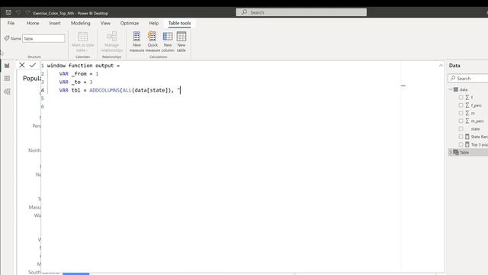Tick the checkbox for field m
The width and height of the screenshot is (488, 275).
(x=461, y=113)
